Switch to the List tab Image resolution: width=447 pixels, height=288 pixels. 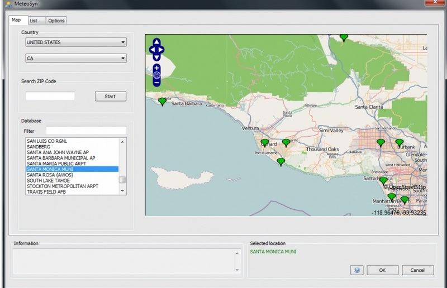[x=34, y=21]
